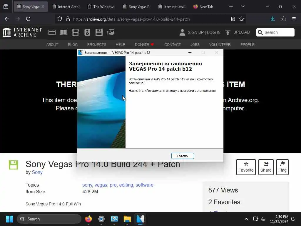Open a new browser tab

point(231,7)
